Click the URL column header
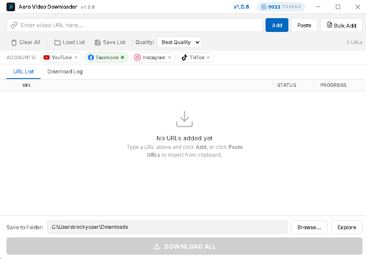 27,85
